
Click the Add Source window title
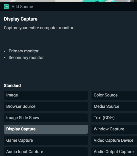(x=22, y=7)
